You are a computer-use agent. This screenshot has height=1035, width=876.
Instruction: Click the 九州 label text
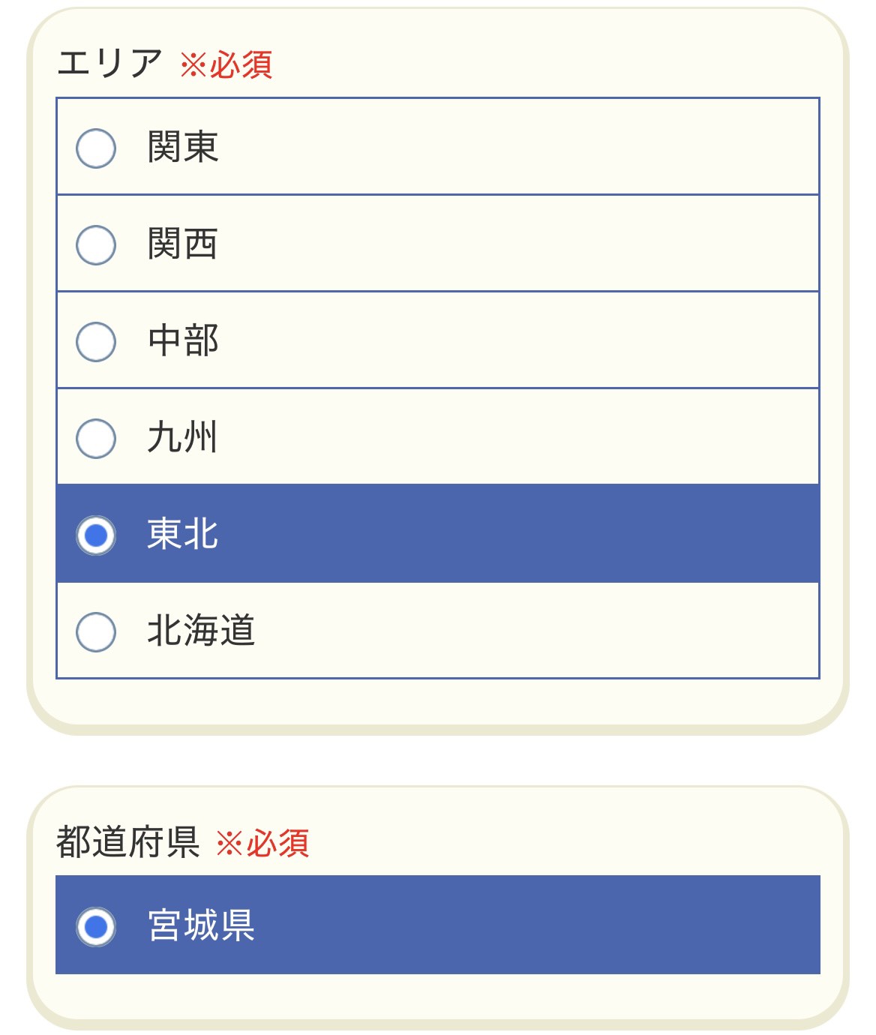click(182, 437)
